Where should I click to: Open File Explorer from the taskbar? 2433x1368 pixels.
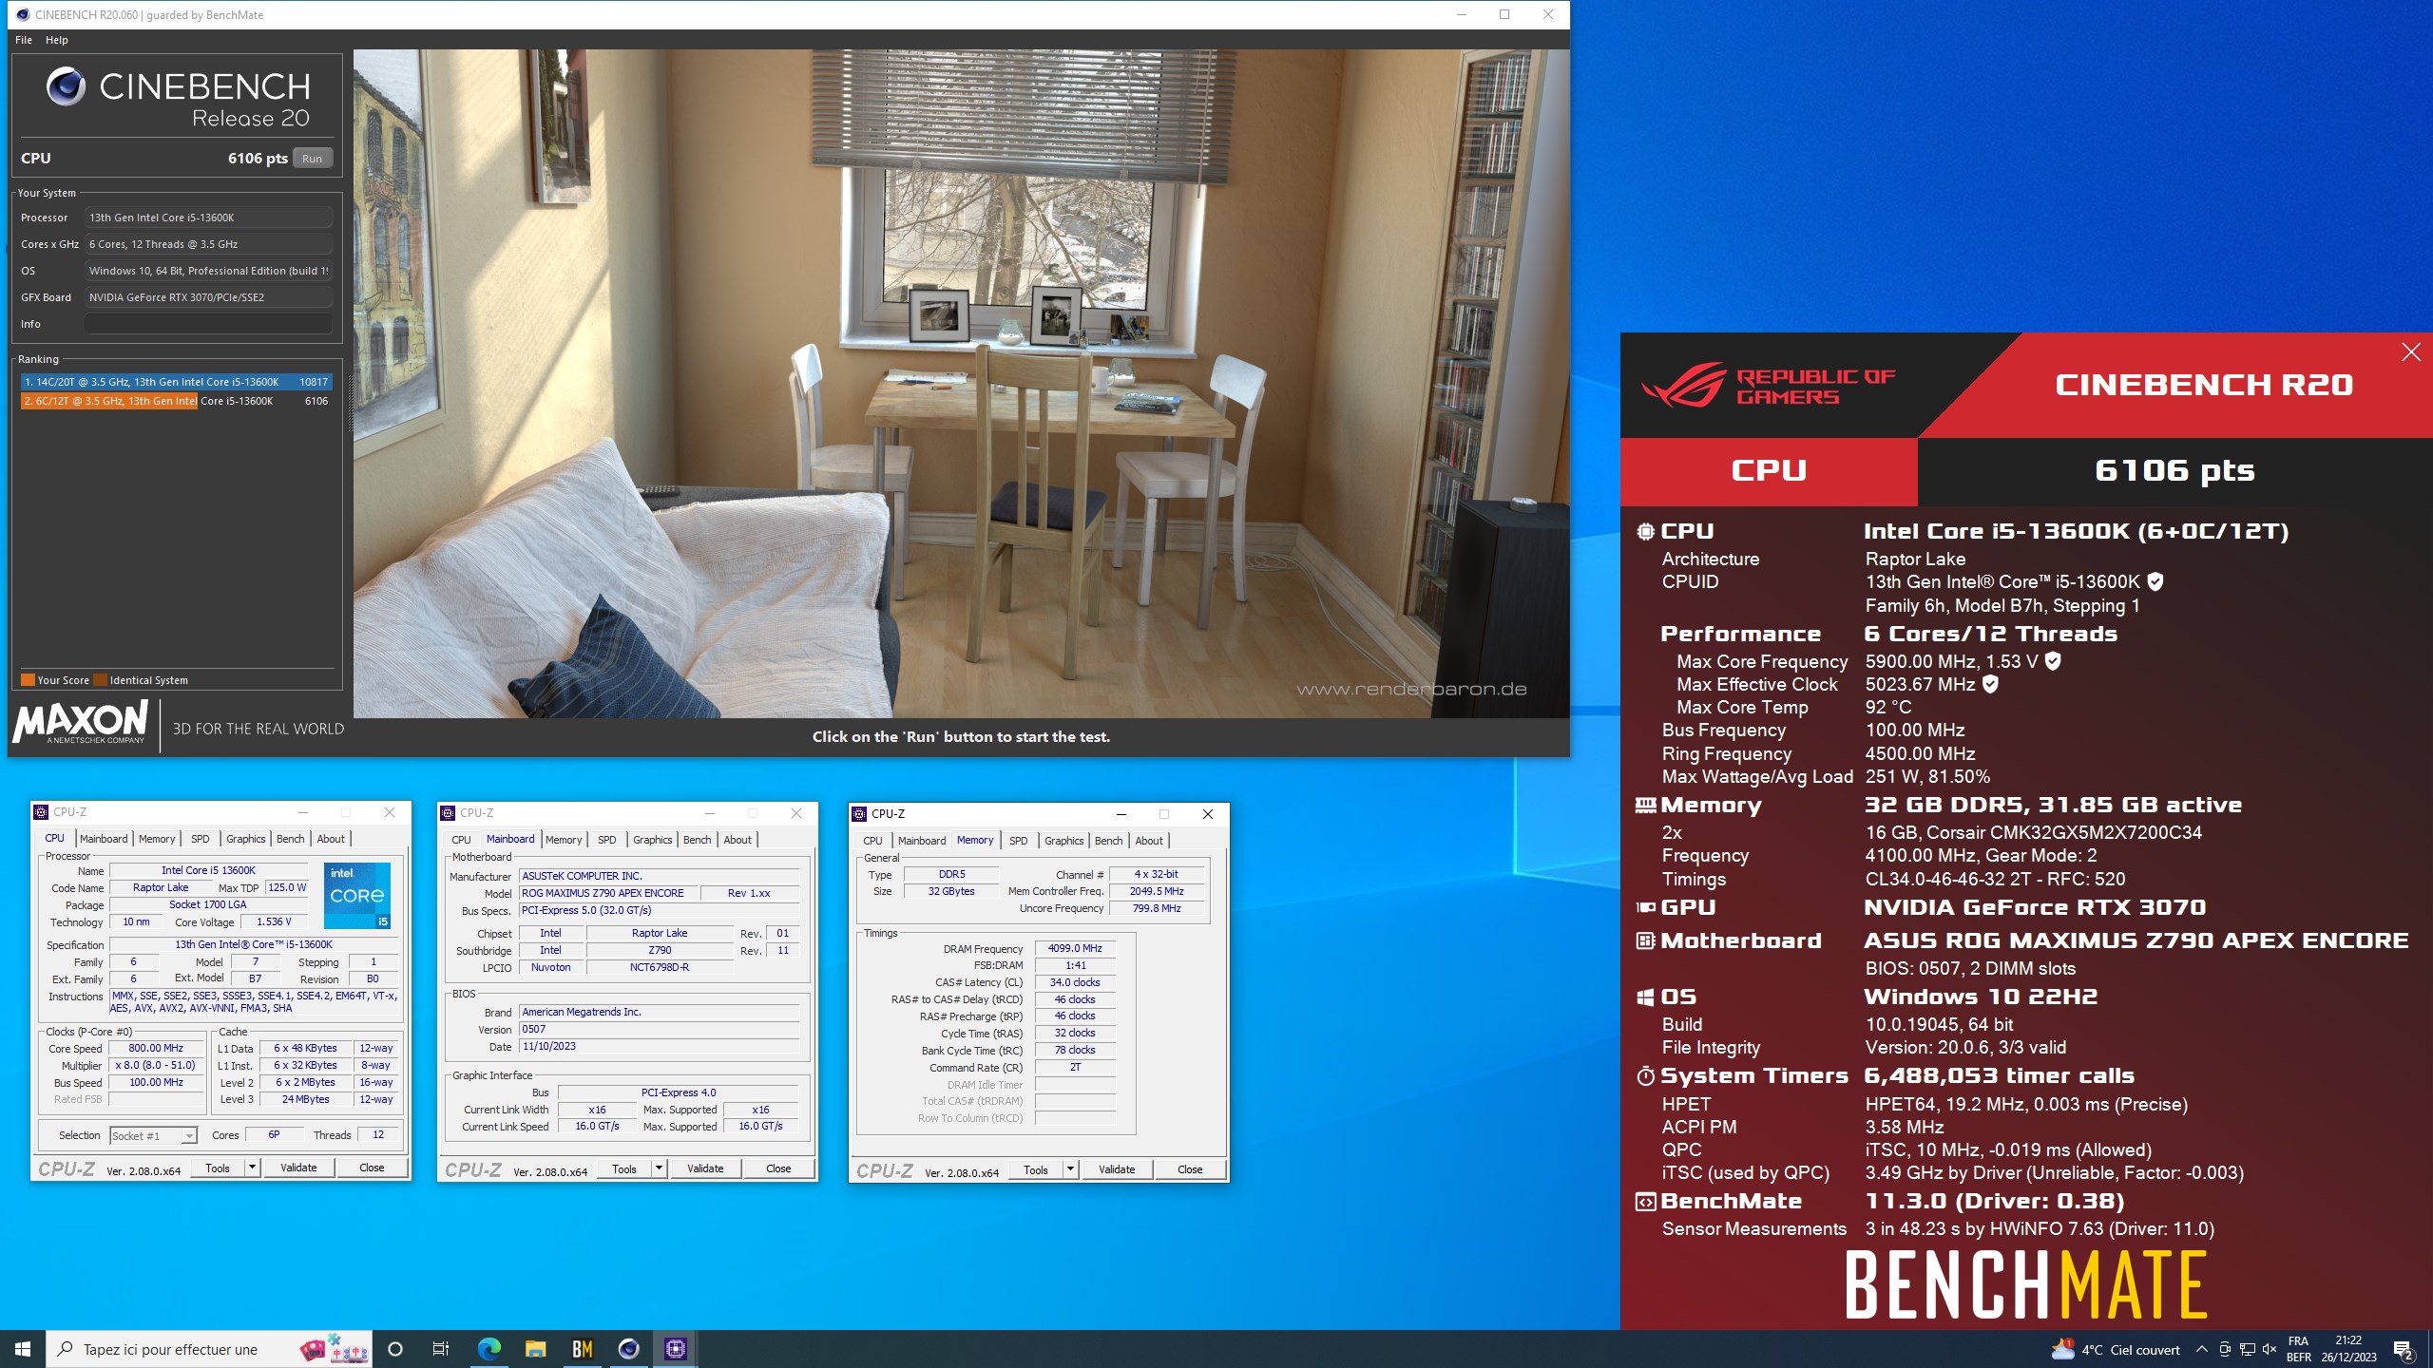coord(535,1349)
